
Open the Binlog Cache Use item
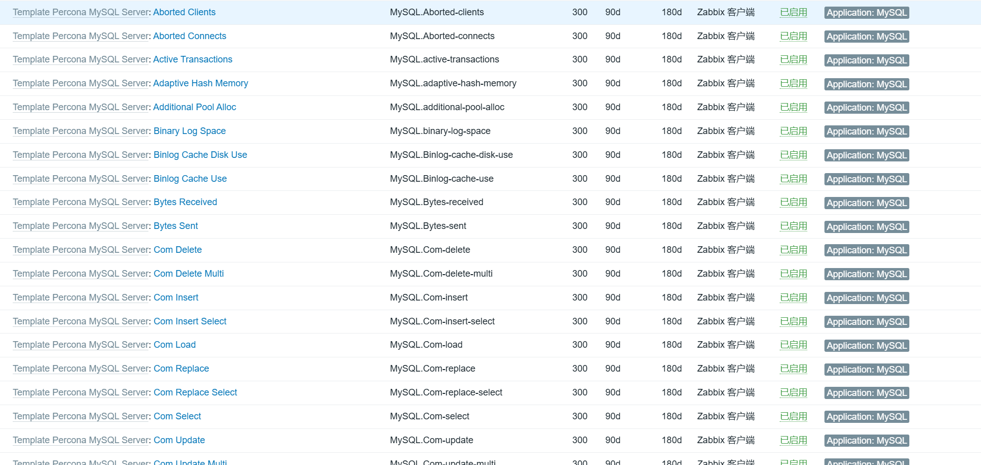(190, 179)
